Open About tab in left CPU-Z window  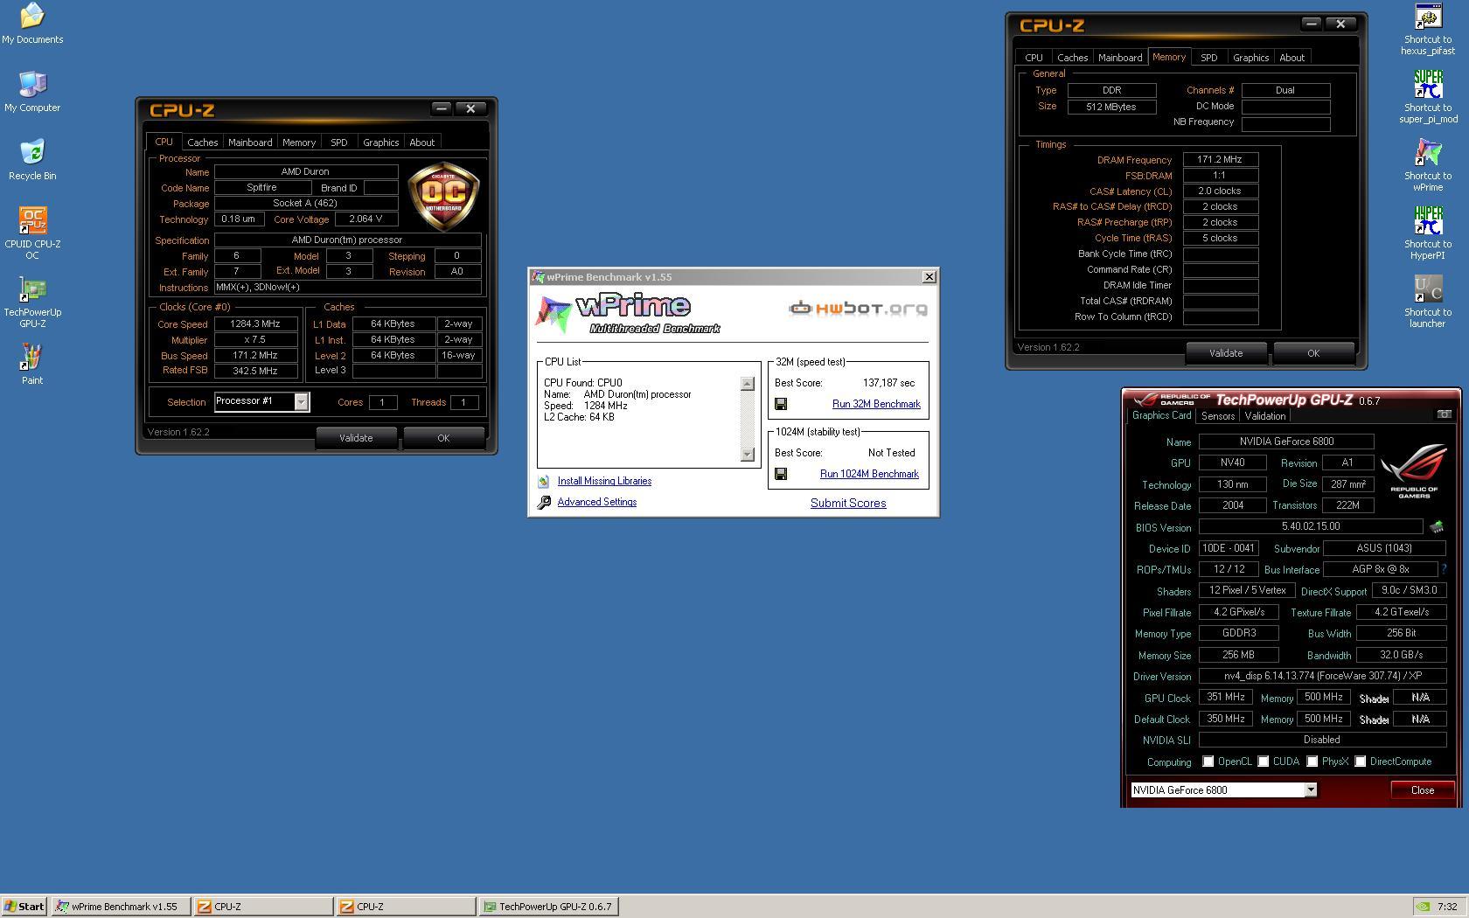pyautogui.click(x=421, y=143)
